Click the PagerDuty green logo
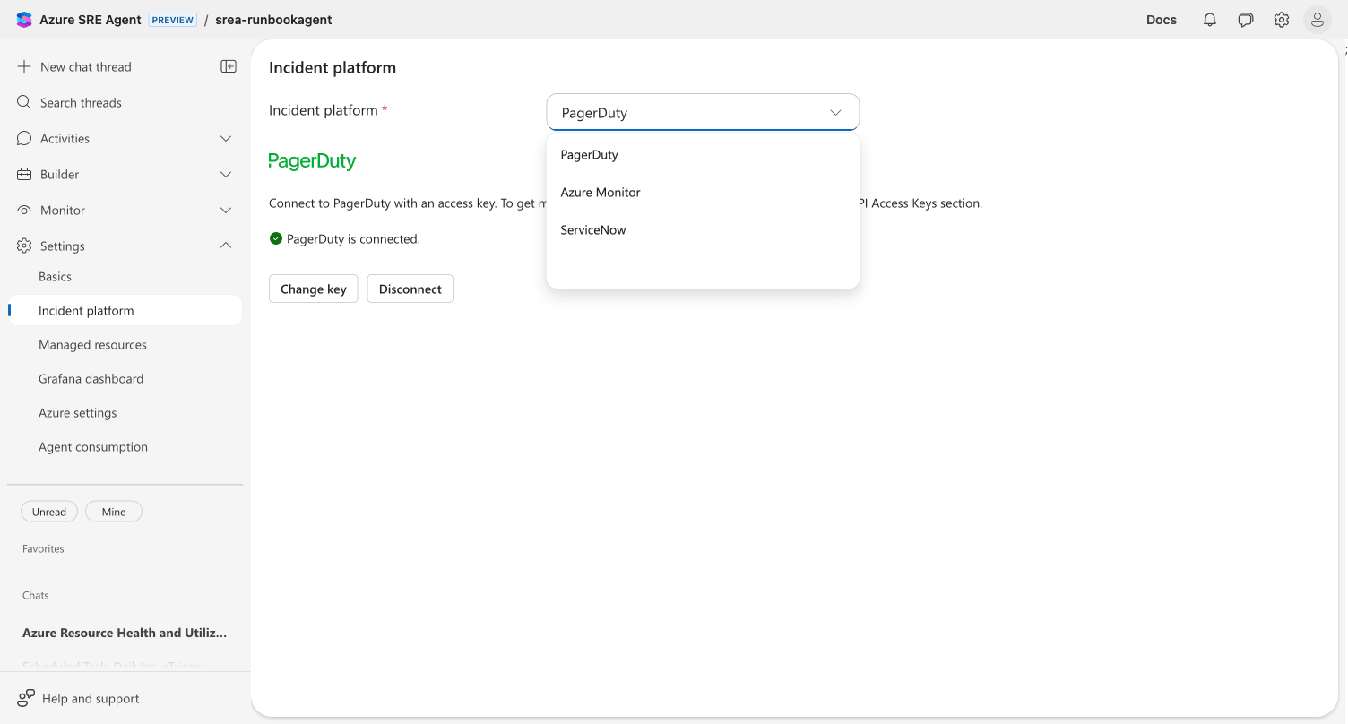The width and height of the screenshot is (1348, 724). (x=312, y=161)
